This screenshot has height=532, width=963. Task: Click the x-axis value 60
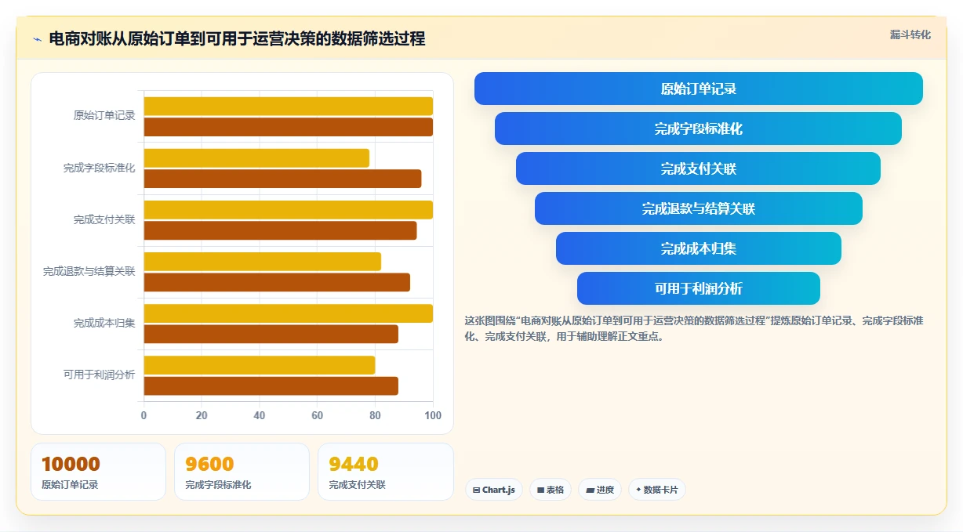(318, 415)
